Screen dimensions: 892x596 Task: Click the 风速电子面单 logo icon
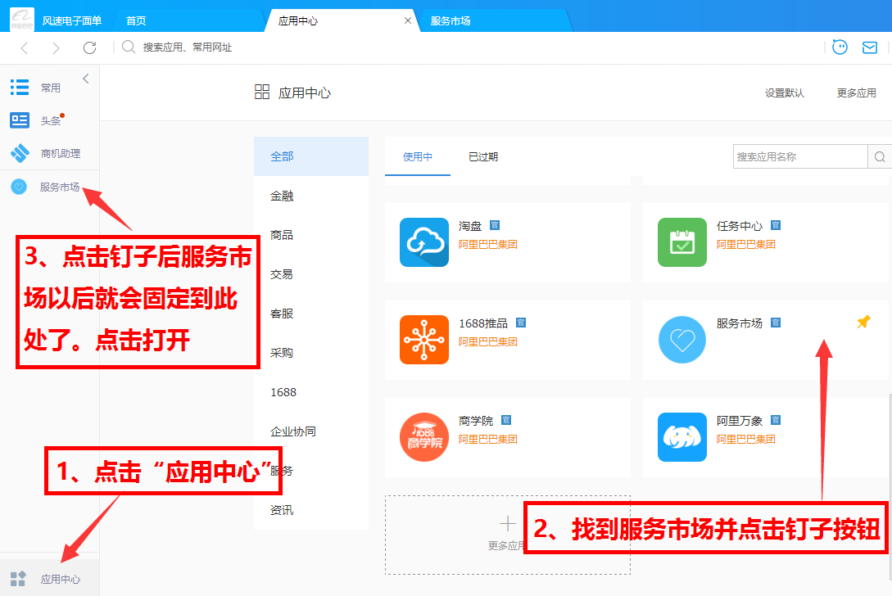[x=21, y=20]
